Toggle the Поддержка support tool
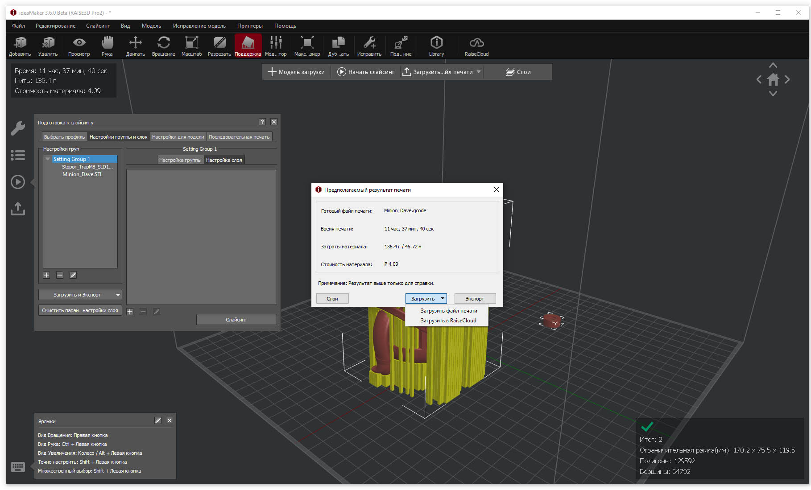 [248, 46]
